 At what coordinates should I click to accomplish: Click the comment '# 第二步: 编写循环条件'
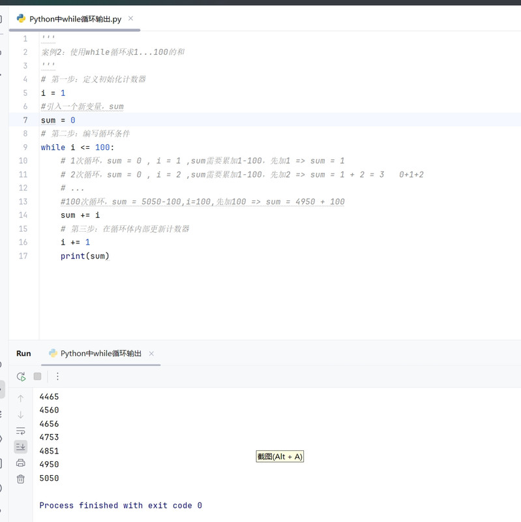85,134
